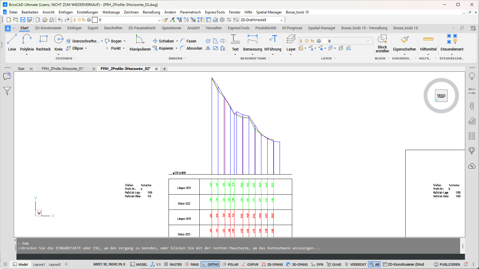Open the Werkzeuge menu
The height and width of the screenshot is (269, 479).
point(111,12)
